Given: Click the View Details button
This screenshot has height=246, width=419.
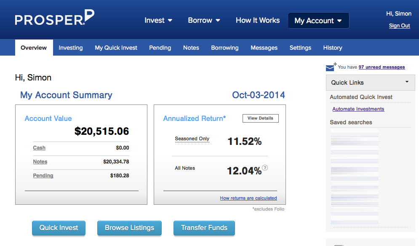Looking at the screenshot, I should point(261,118).
